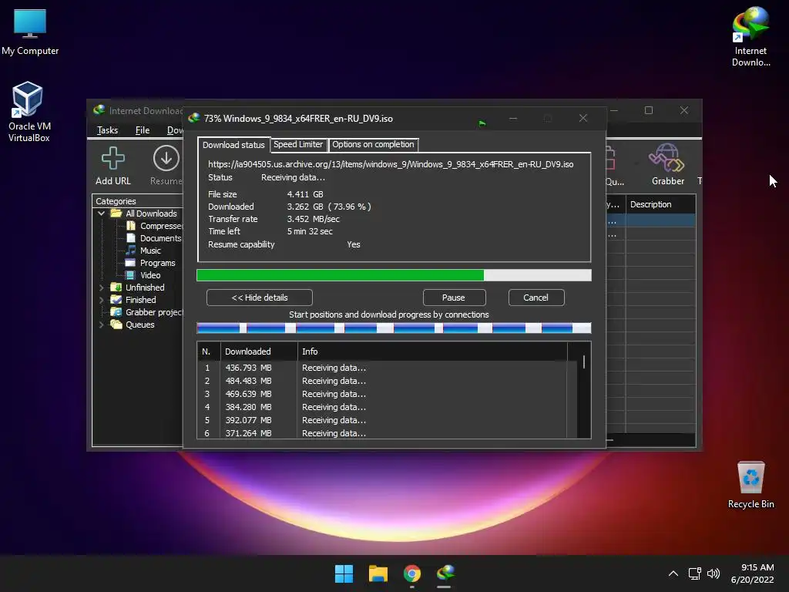The width and height of the screenshot is (789, 592).
Task: Open the Grabber tool in IDM toolbar
Action: pos(667,165)
